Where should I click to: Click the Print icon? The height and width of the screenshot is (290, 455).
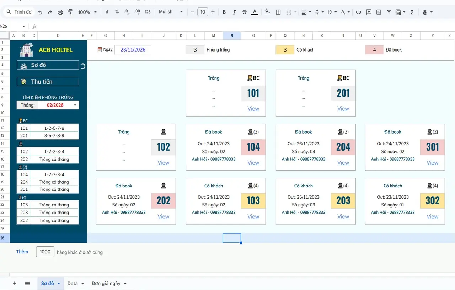(x=60, y=12)
